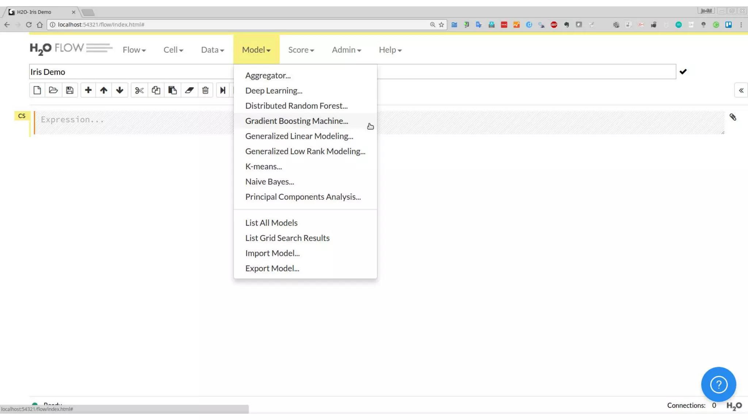Expand the Data dropdown menu

(x=212, y=50)
